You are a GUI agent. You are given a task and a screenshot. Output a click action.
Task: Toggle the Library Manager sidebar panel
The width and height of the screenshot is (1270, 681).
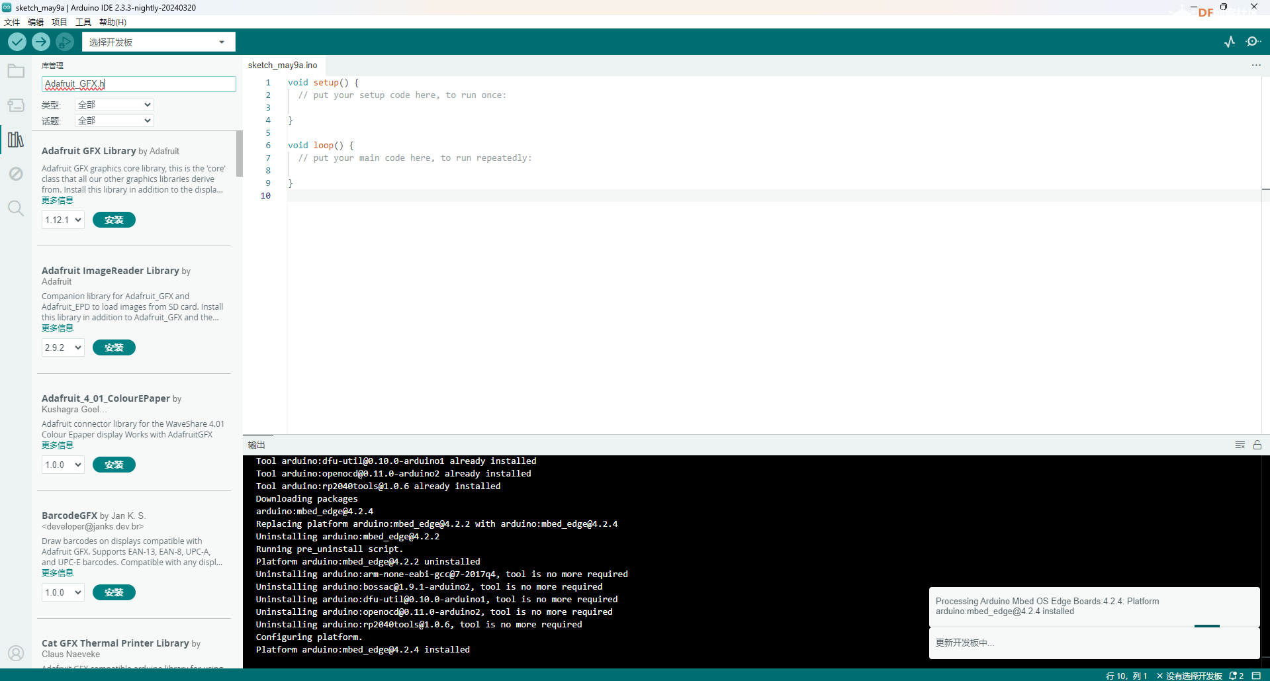pos(16,140)
